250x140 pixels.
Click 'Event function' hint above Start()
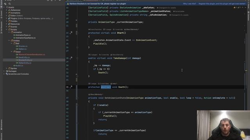(95, 30)
